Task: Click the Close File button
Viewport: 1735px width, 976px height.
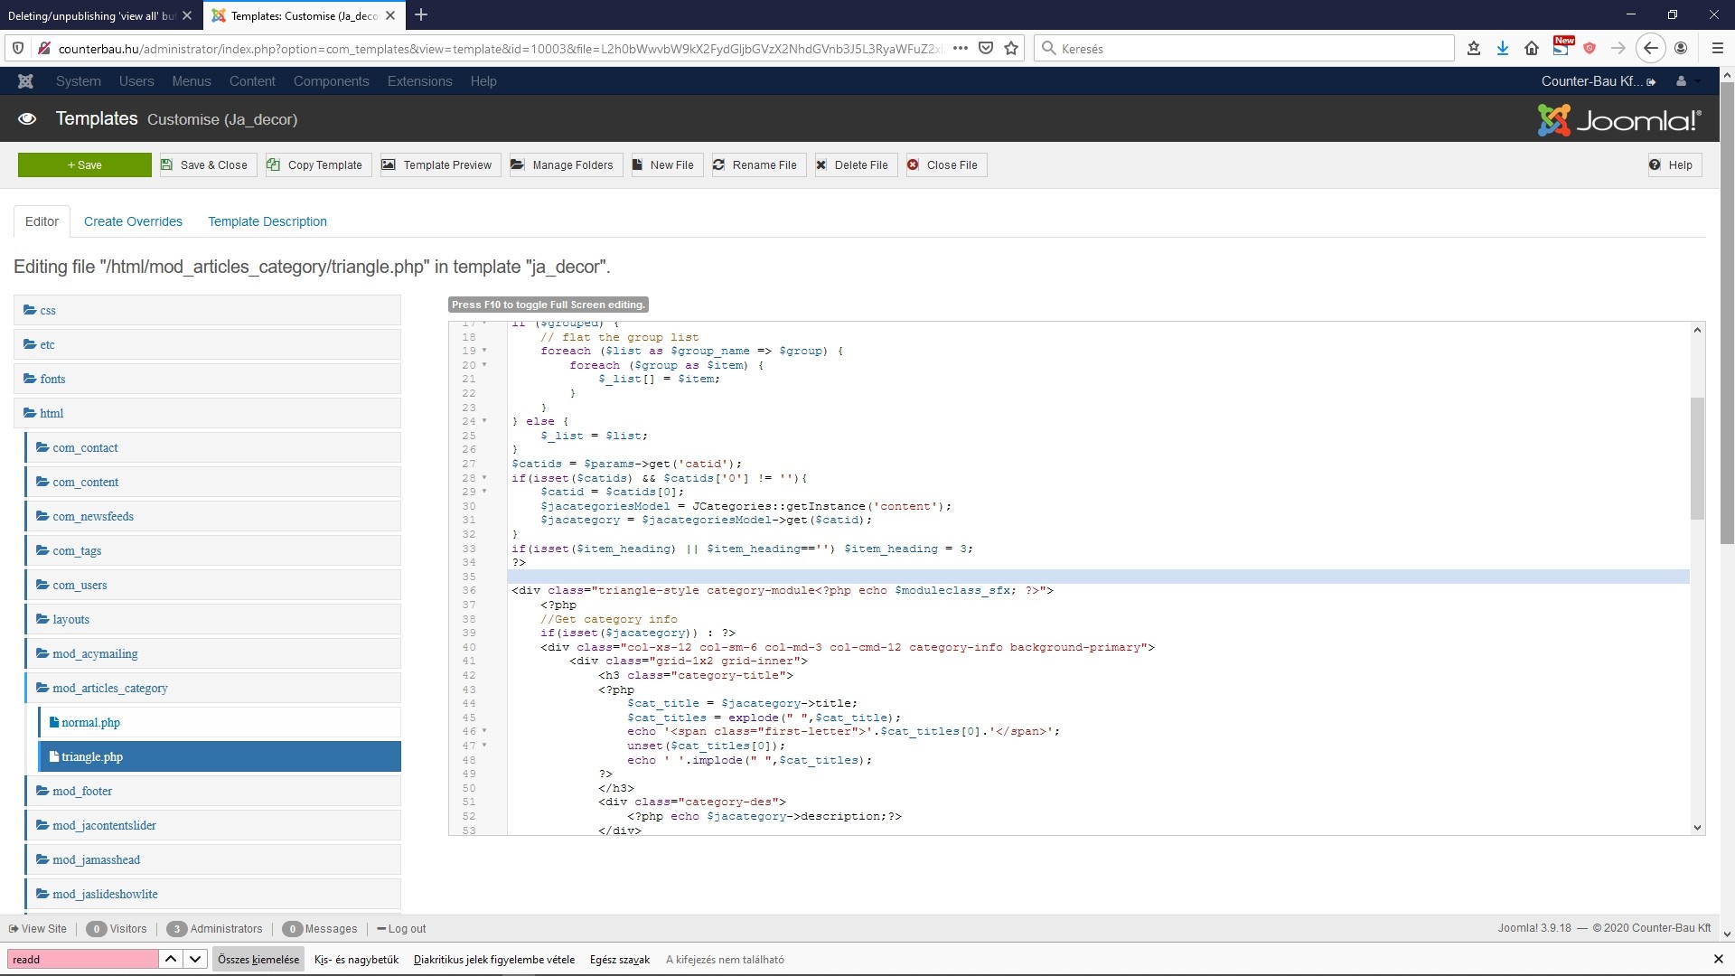Action: [x=944, y=165]
